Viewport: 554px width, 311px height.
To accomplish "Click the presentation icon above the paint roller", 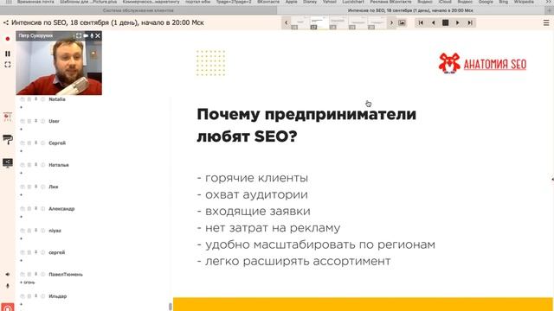I will pos(8,117).
